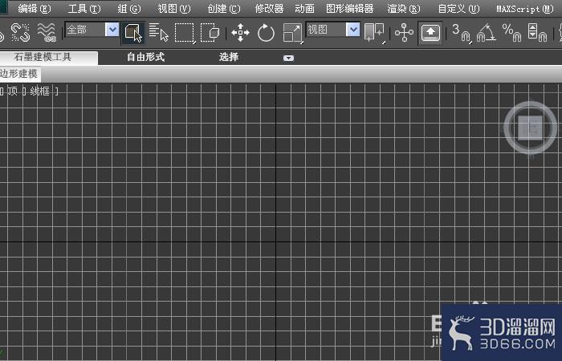562x361 pixels.
Task: Open the 图形编辑器 menu
Action: (x=350, y=9)
